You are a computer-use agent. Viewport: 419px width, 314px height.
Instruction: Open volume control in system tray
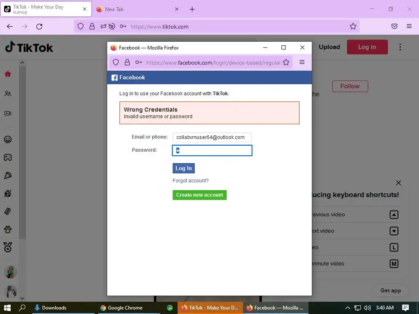[367, 308]
